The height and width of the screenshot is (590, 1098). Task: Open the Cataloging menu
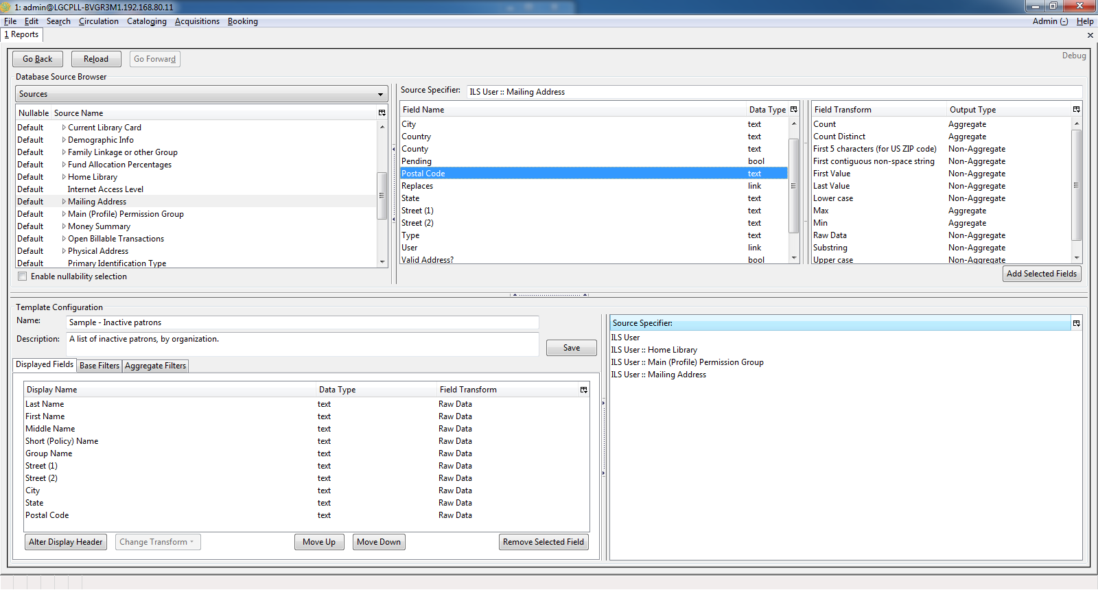pyautogui.click(x=146, y=21)
